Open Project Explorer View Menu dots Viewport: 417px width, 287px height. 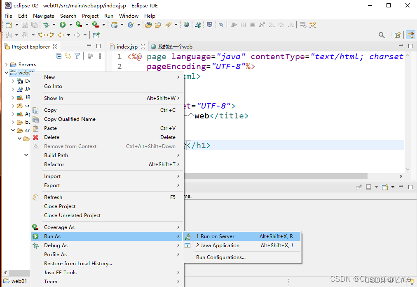100,56
